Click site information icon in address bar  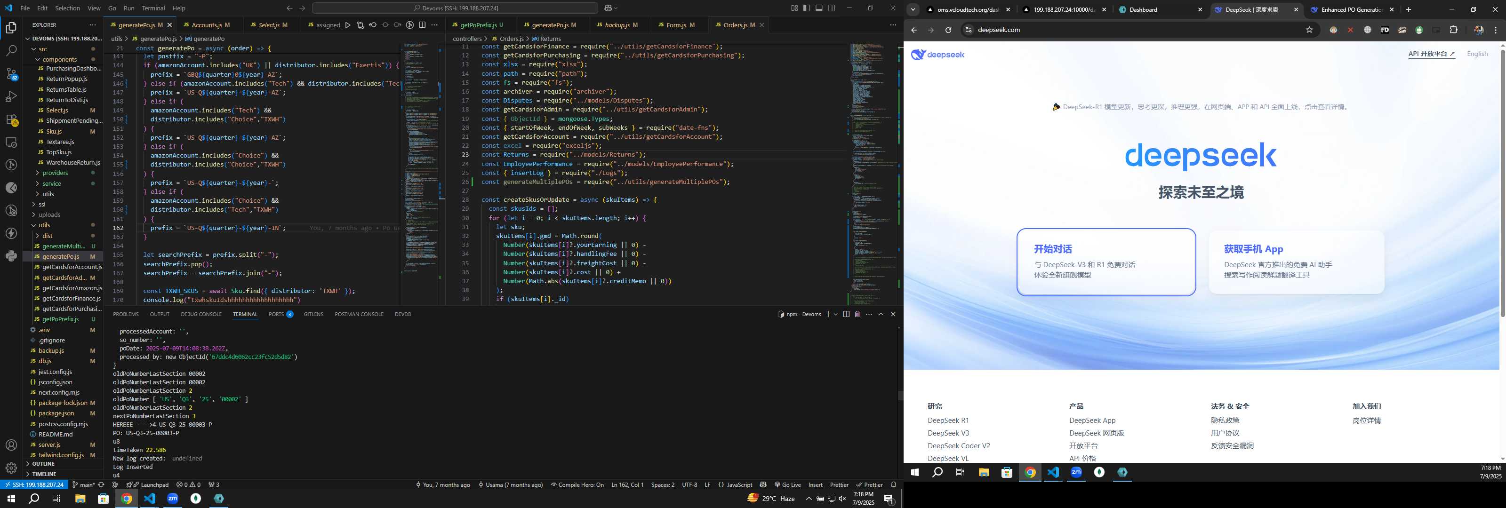tap(968, 30)
